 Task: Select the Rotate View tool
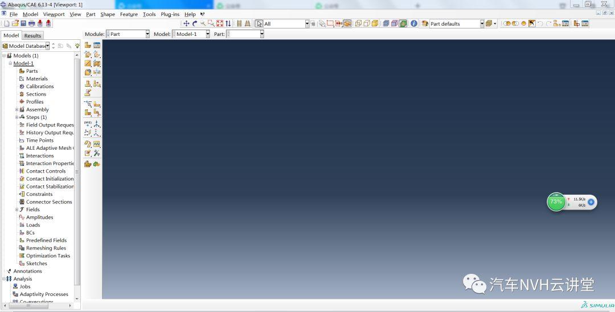point(195,23)
